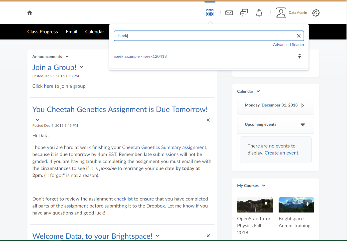The width and height of the screenshot is (347, 241).
Task: Toggle pin on OpenStax Tutor Physics course
Action: point(266,204)
